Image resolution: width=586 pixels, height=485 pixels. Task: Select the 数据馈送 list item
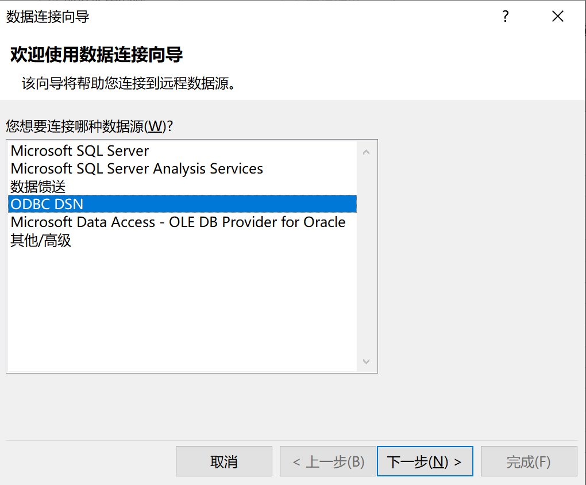click(x=182, y=186)
